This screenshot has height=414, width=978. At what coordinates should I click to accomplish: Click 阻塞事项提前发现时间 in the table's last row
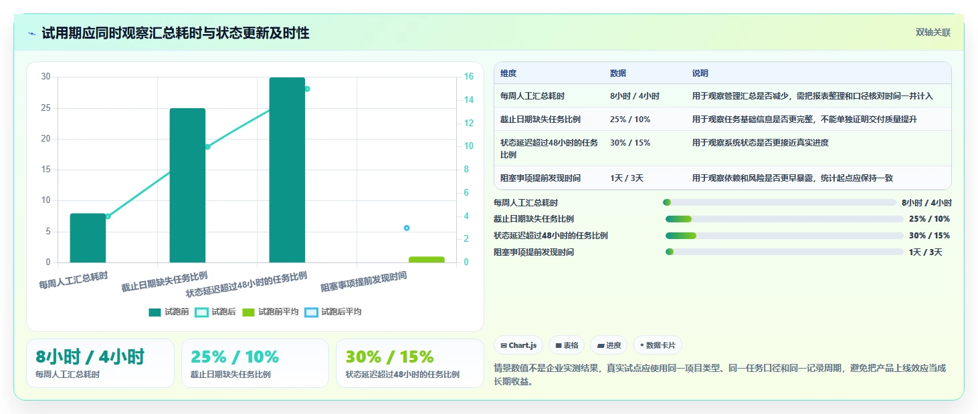(541, 178)
